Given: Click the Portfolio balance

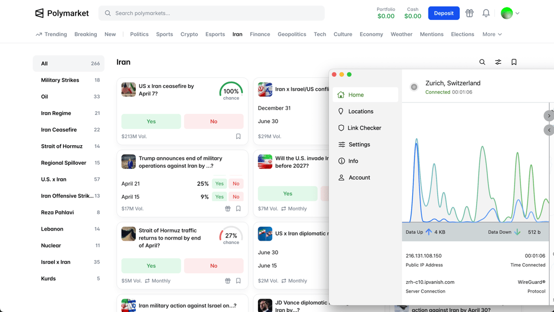Looking at the screenshot, I should (386, 13).
